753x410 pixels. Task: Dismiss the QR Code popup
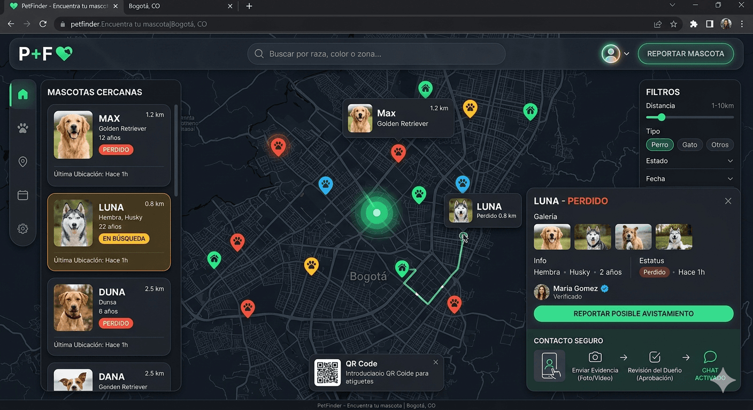coord(436,362)
